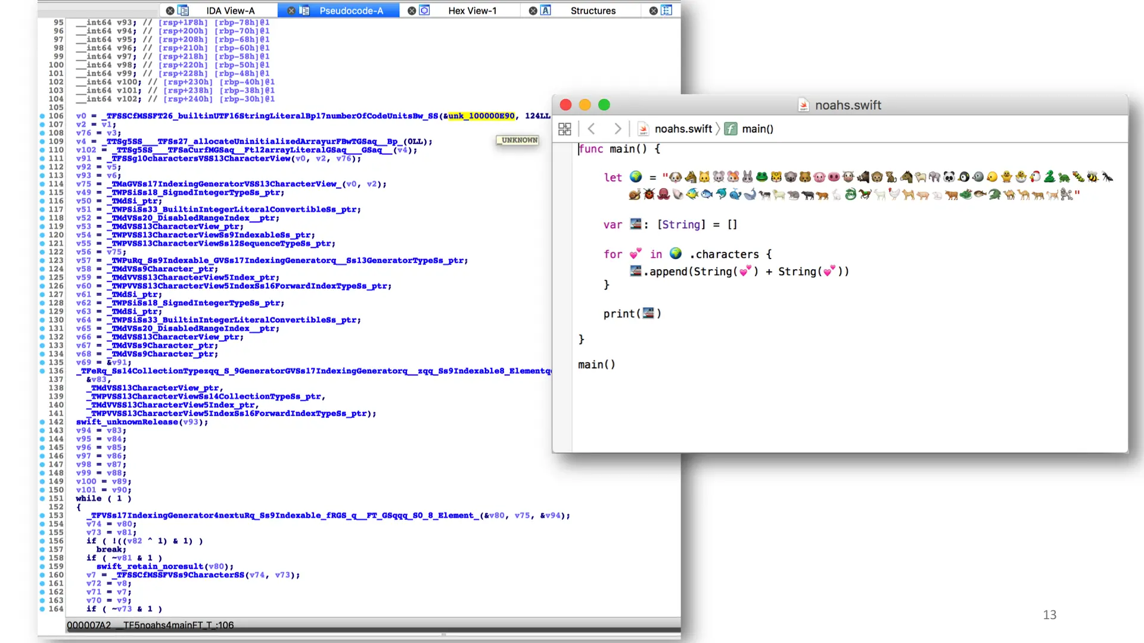1144x643 pixels.
Task: Click the panel icon after the Structures tab
Action: coord(667,11)
